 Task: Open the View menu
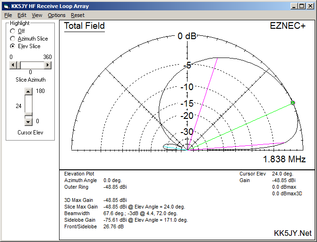(x=37, y=15)
